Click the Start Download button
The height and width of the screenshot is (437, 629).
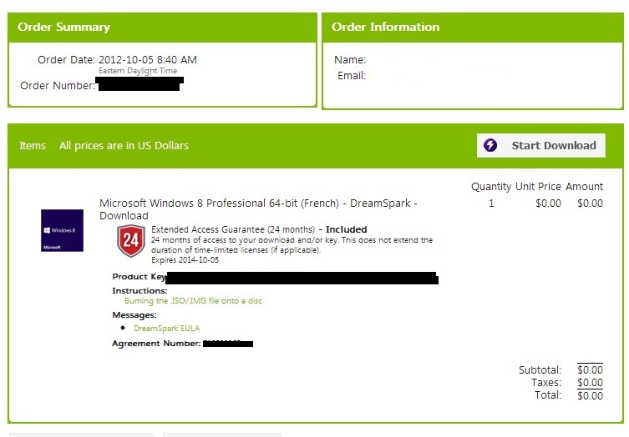click(540, 145)
